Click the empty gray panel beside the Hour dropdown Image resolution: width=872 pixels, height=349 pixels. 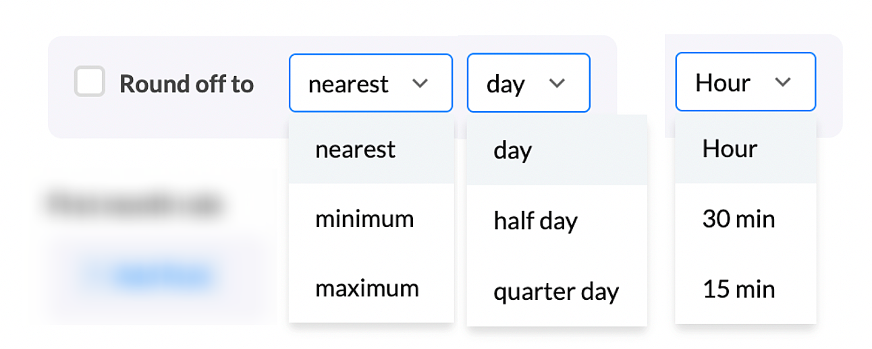click(x=829, y=84)
